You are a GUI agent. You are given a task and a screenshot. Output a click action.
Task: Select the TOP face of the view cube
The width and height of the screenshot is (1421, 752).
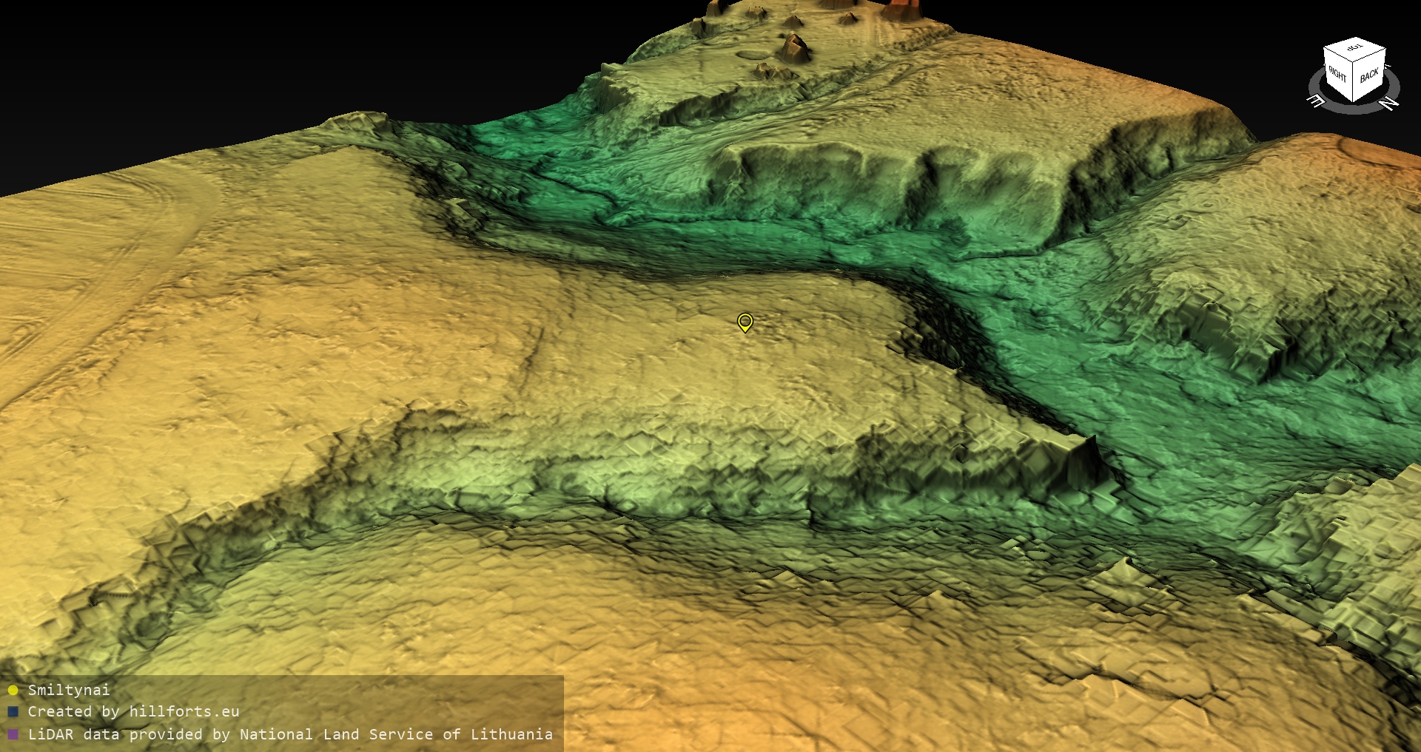point(1355,50)
